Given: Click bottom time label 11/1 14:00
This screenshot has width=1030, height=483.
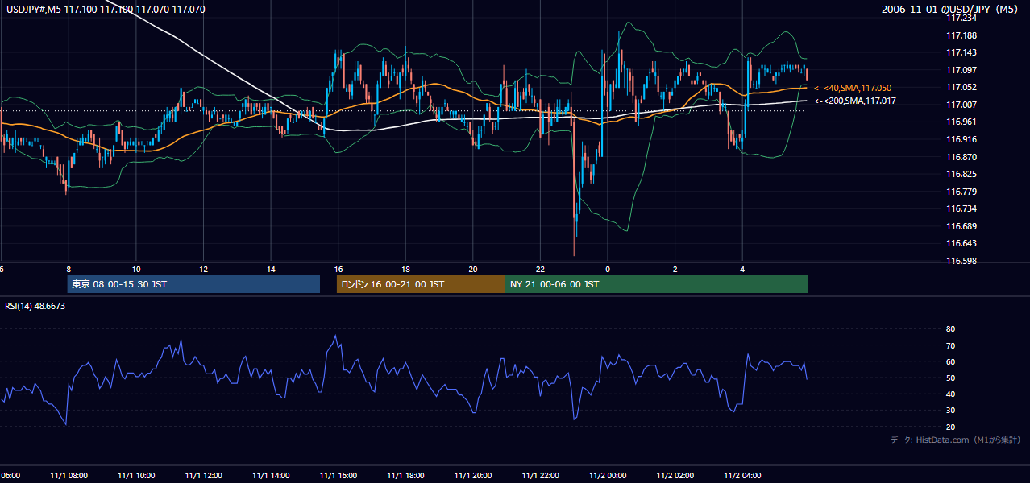Looking at the screenshot, I should 271,476.
